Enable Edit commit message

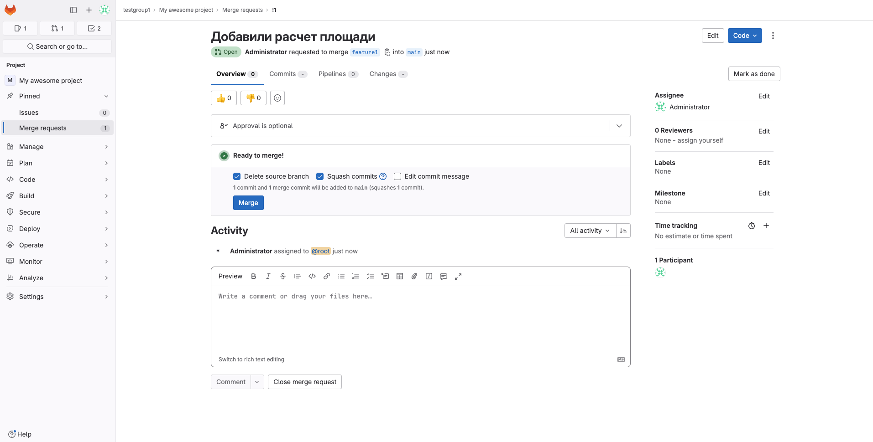point(397,176)
